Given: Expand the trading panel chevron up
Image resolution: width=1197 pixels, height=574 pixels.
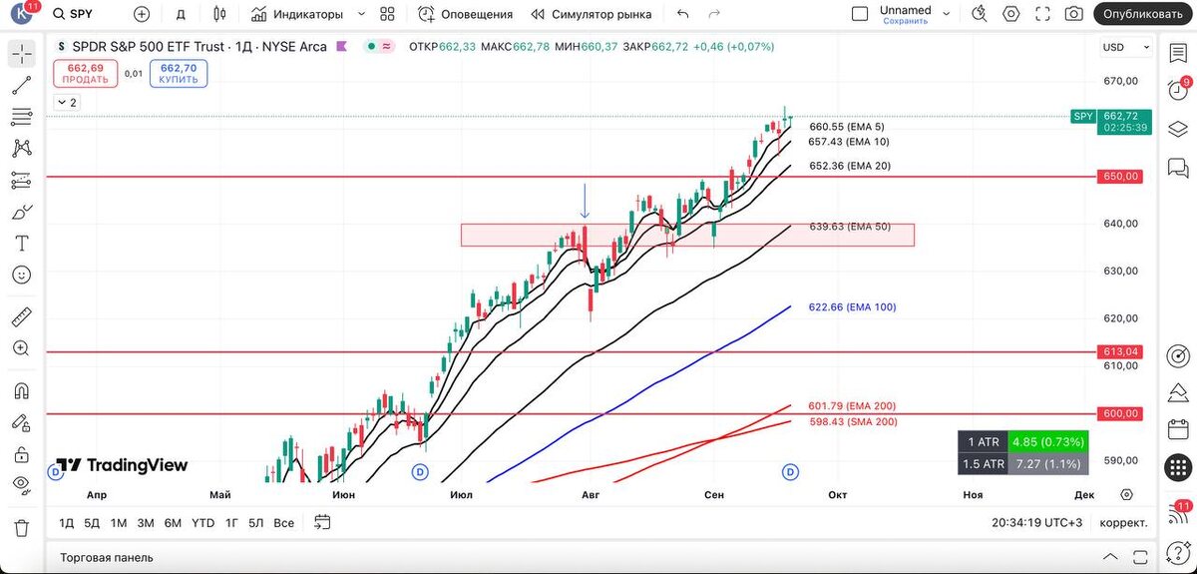Looking at the screenshot, I should click(x=1111, y=557).
